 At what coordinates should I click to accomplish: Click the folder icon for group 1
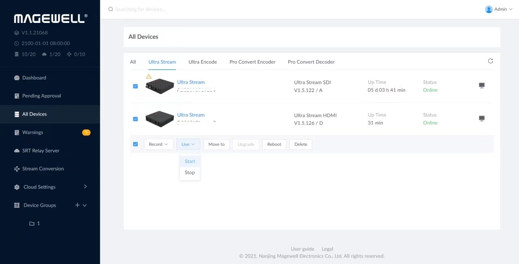tap(32, 223)
